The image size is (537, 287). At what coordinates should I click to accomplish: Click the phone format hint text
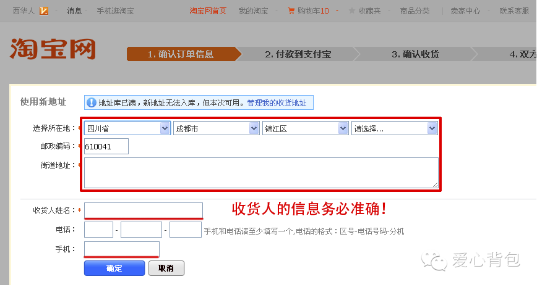tap(304, 231)
